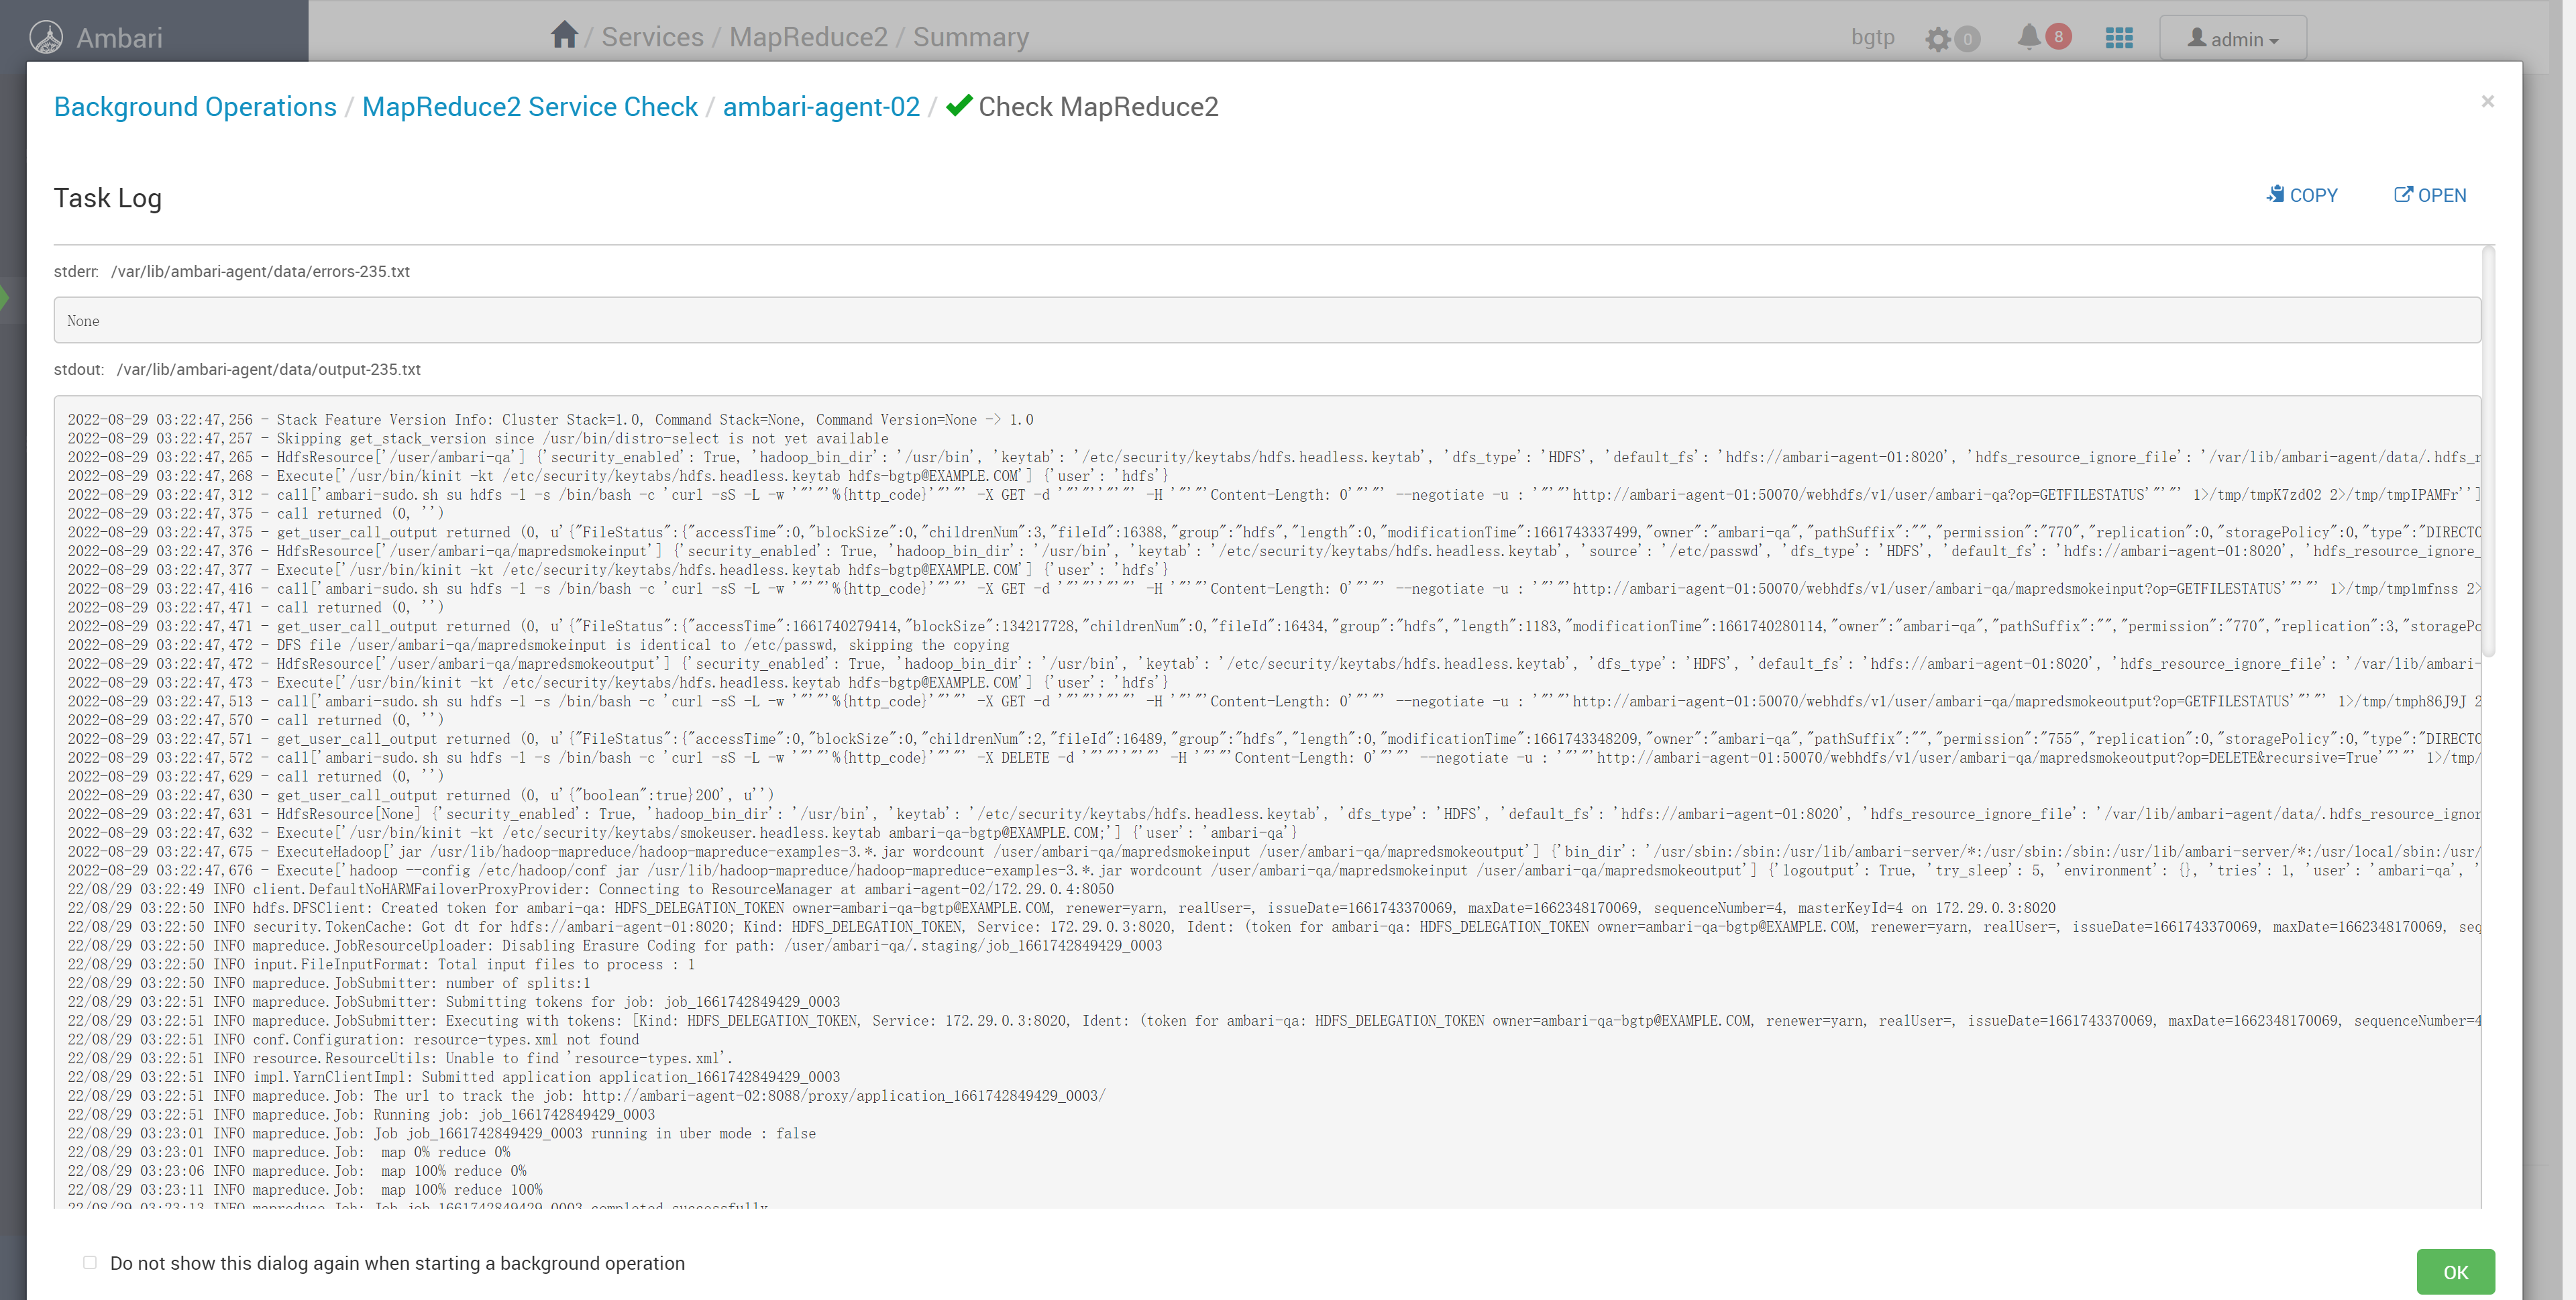This screenshot has height=1300, width=2576.
Task: Close dialog with X icon
Action: pos(2487,101)
